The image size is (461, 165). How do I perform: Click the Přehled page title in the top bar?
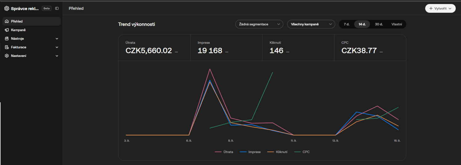pos(76,9)
